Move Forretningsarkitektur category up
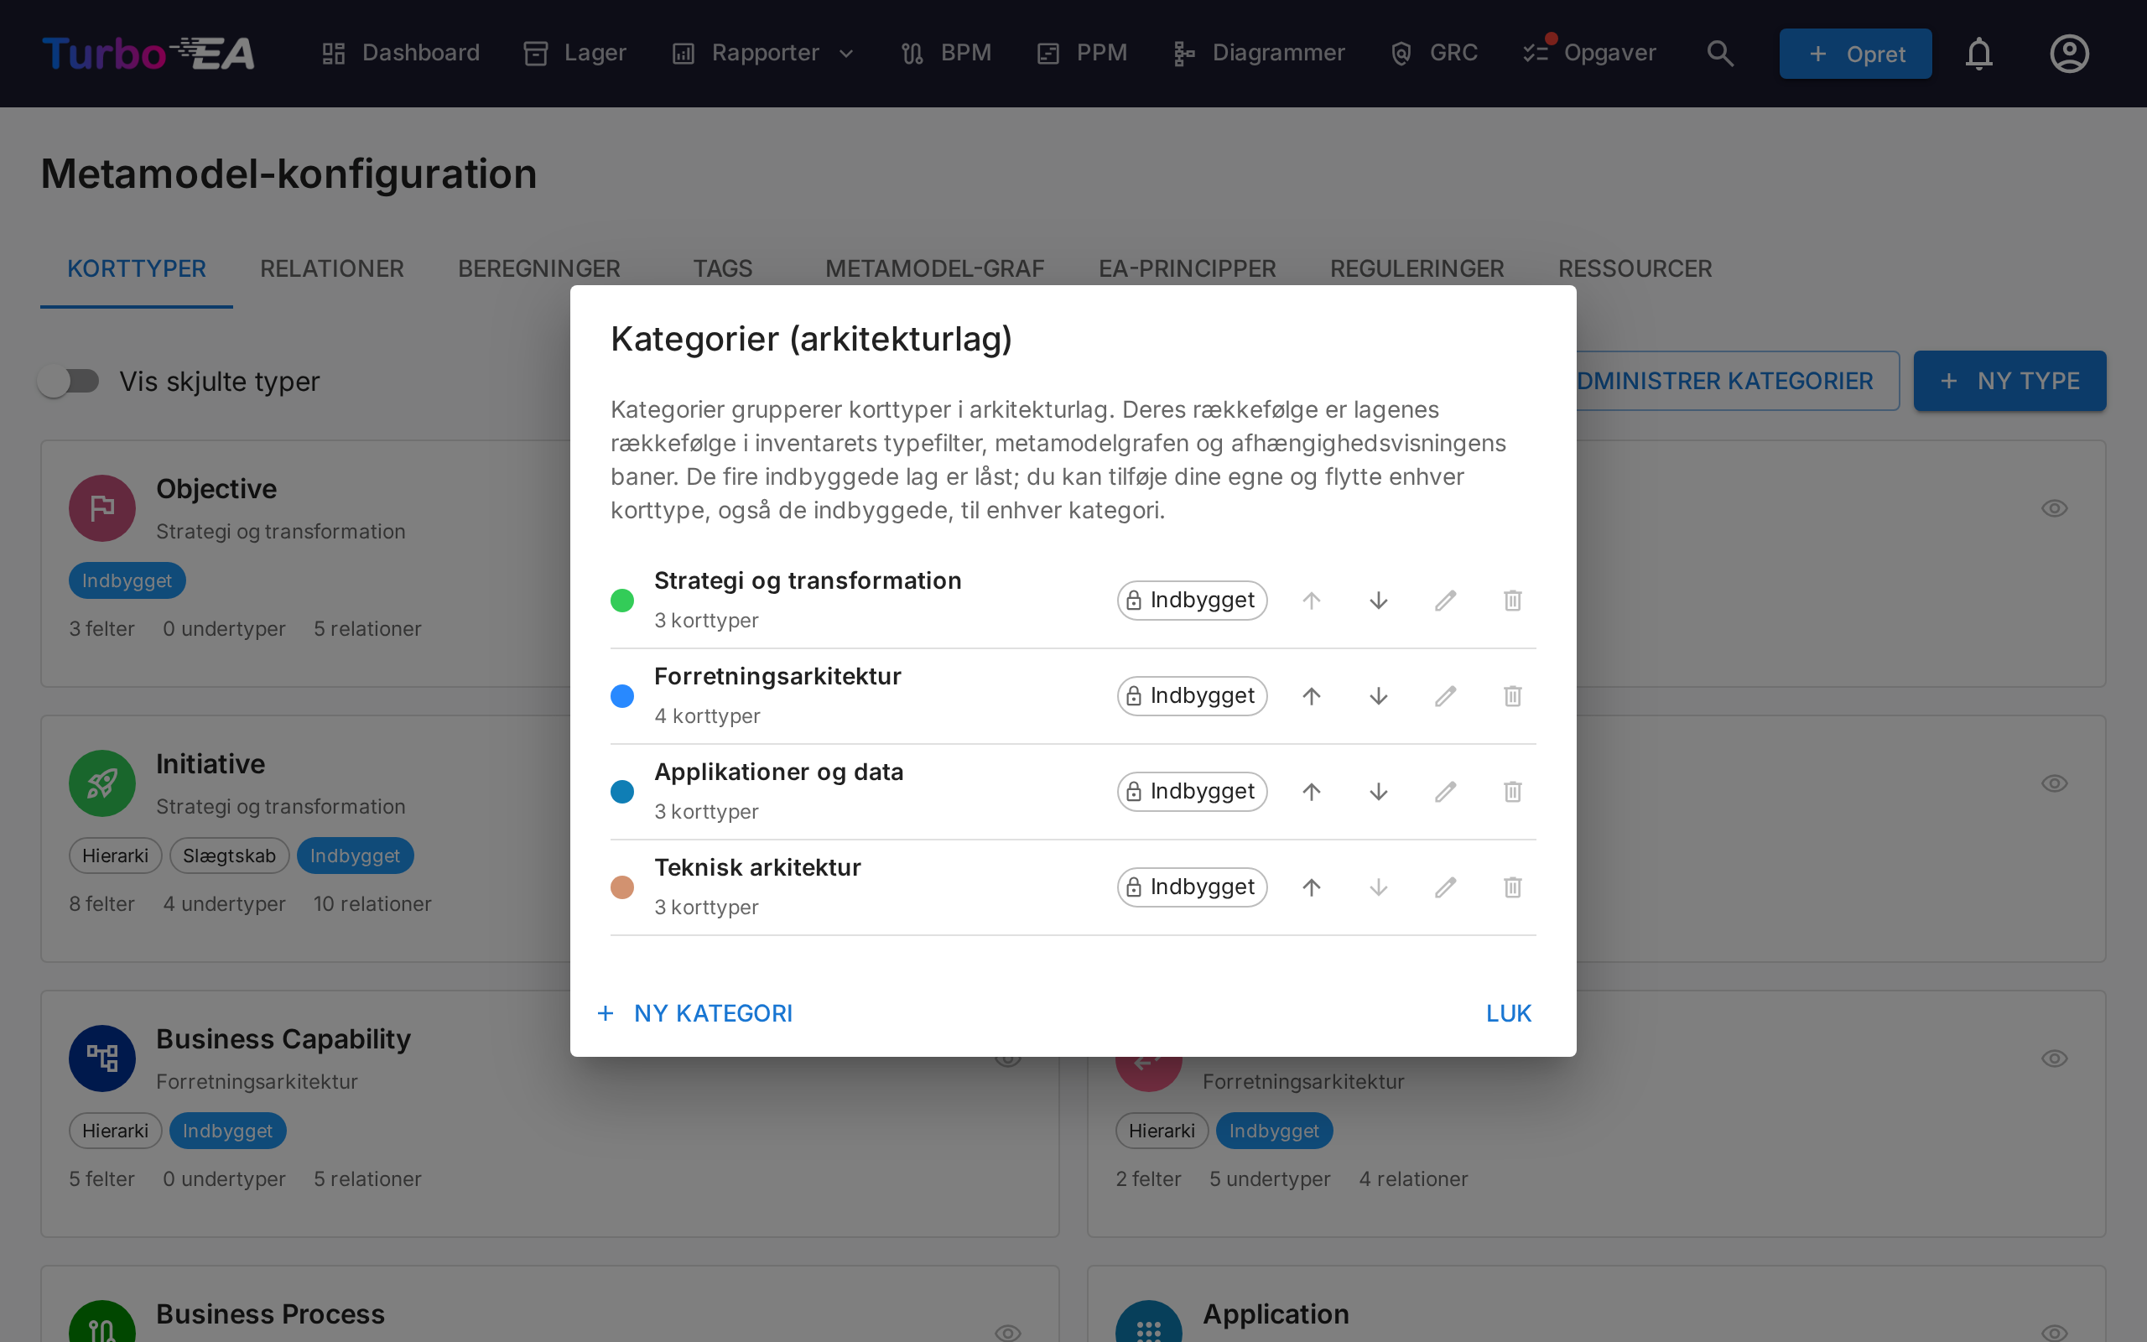 tap(1312, 697)
